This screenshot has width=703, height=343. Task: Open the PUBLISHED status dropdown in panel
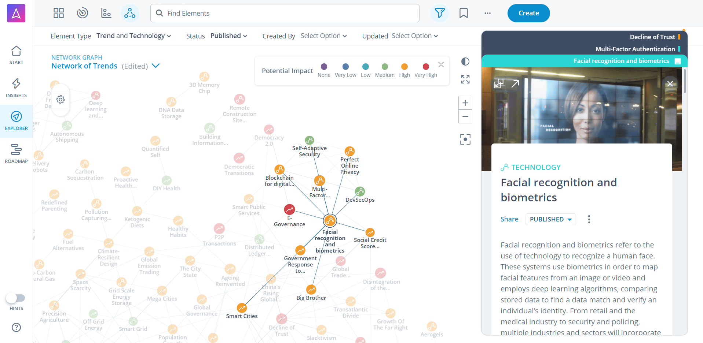[x=550, y=219]
